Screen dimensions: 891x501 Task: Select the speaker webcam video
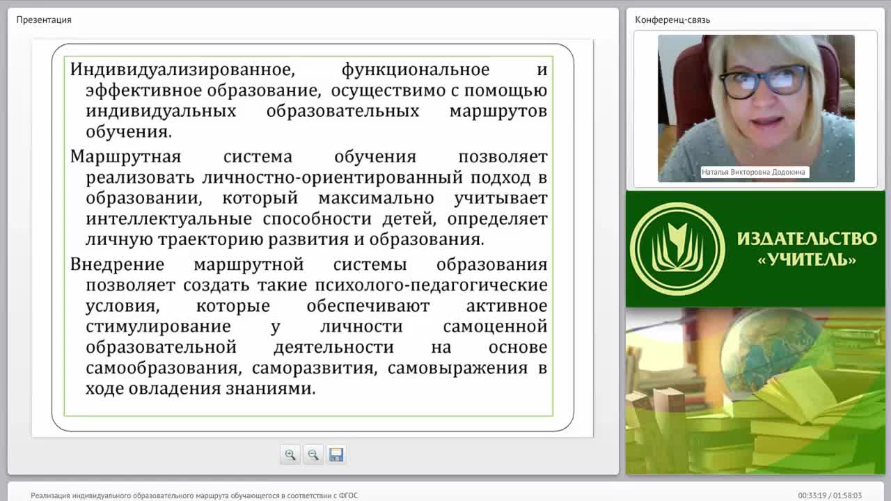[756, 109]
